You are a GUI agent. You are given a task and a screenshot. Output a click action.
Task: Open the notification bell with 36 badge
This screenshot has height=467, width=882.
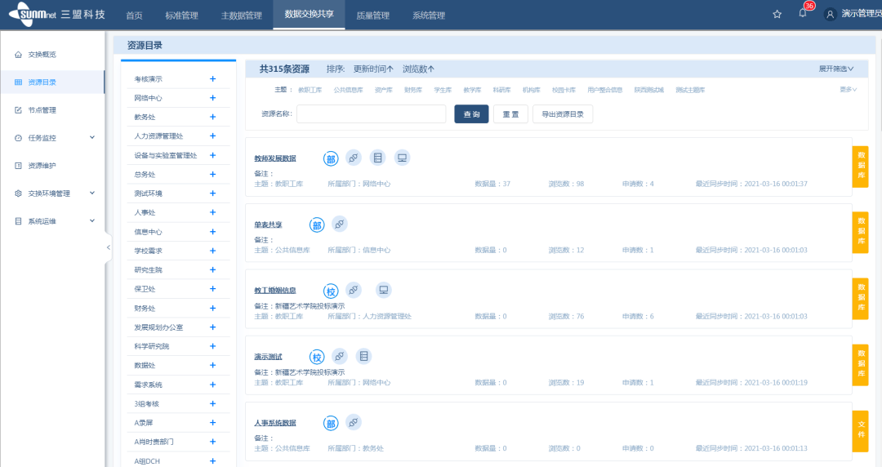click(x=803, y=14)
